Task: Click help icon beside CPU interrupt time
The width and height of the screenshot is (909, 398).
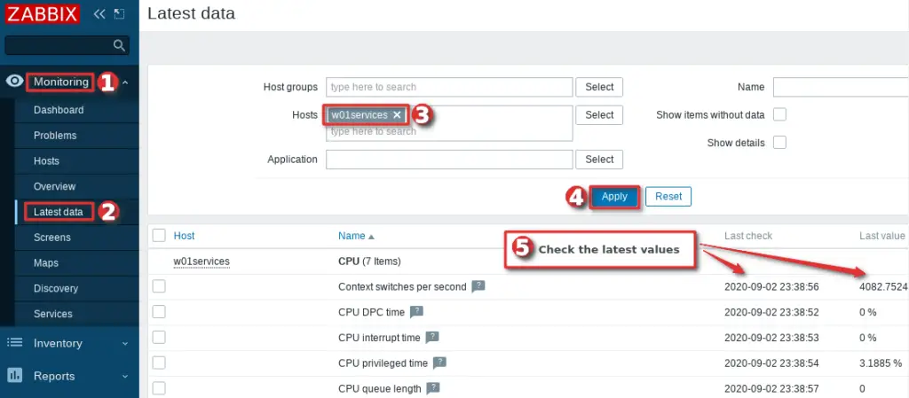Action: (x=432, y=337)
